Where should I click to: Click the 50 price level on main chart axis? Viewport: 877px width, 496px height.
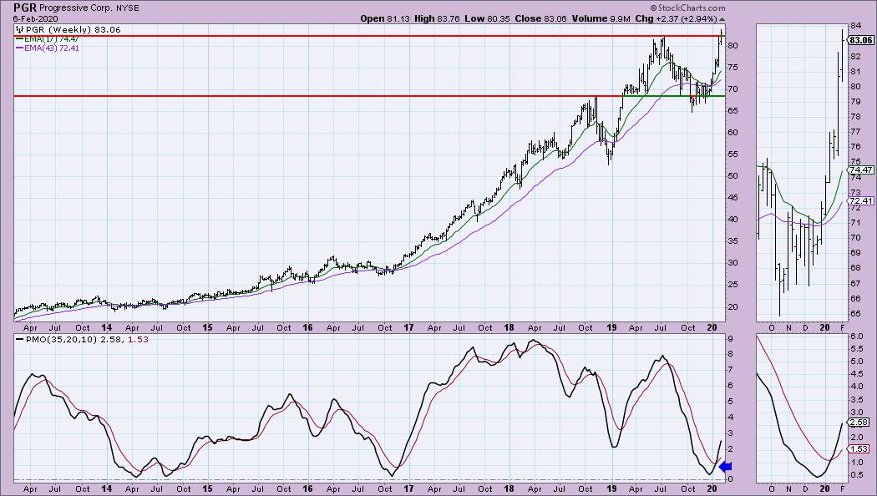coord(733,175)
